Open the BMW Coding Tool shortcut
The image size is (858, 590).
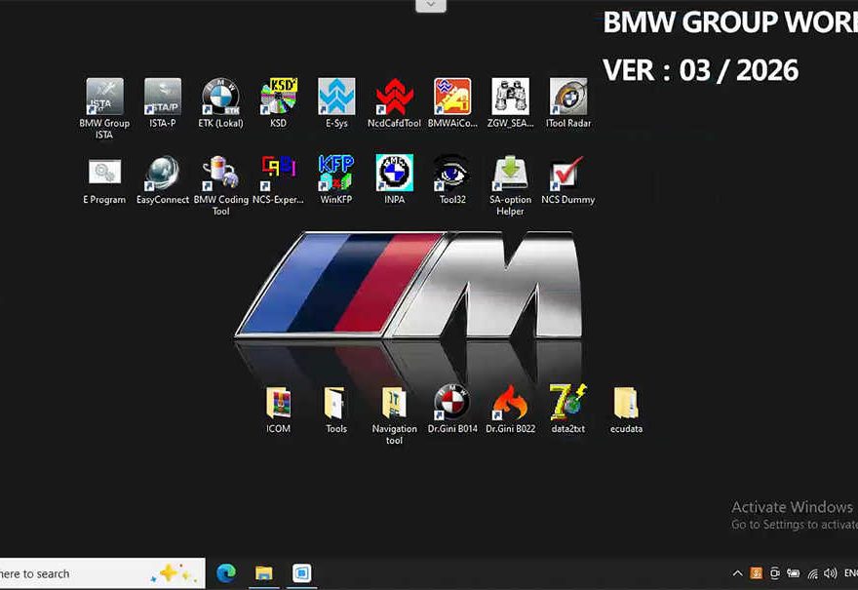(220, 175)
